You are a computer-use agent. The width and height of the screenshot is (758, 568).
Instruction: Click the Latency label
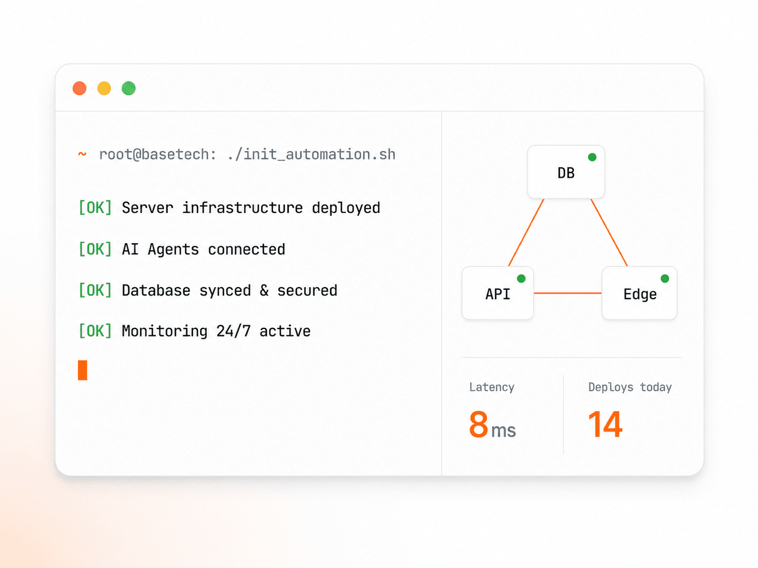(492, 387)
